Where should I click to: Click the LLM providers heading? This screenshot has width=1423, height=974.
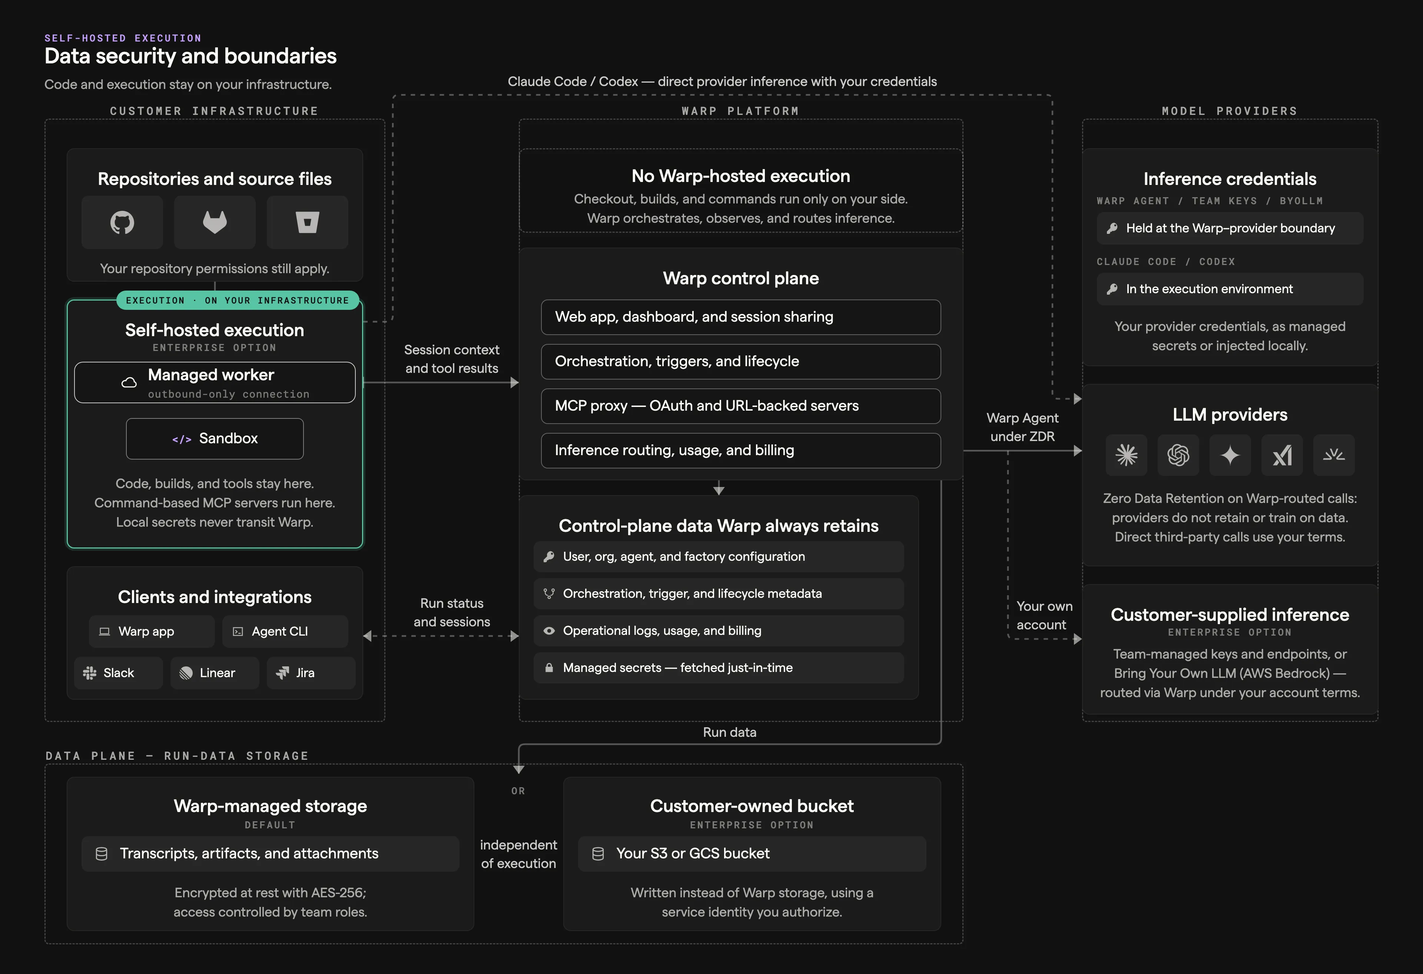click(x=1230, y=415)
